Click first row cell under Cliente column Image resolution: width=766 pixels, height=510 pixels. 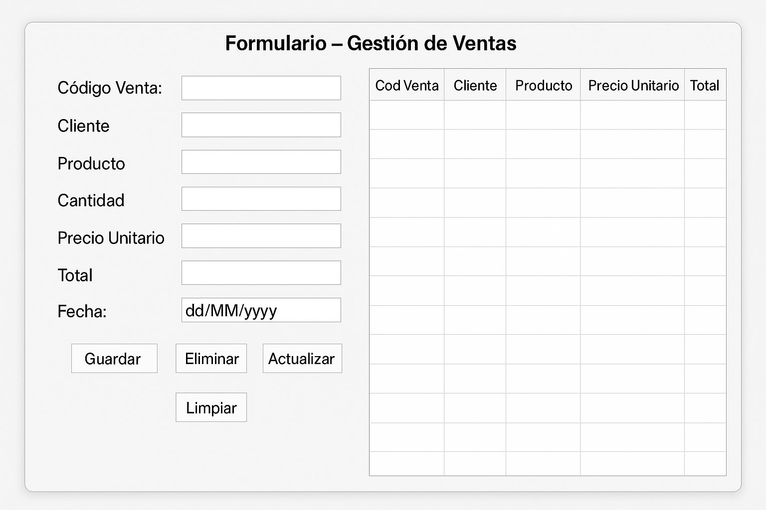475,115
